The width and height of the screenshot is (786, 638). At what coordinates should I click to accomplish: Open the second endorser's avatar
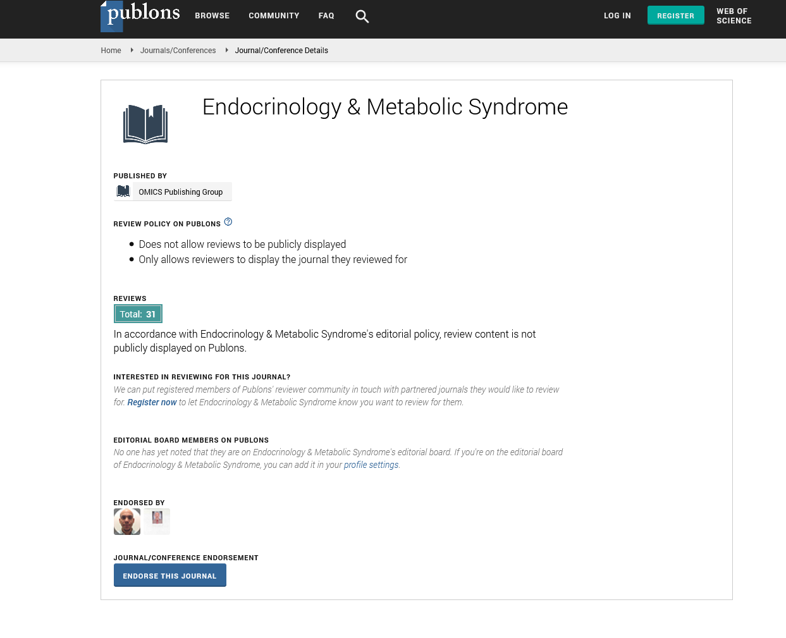[157, 522]
